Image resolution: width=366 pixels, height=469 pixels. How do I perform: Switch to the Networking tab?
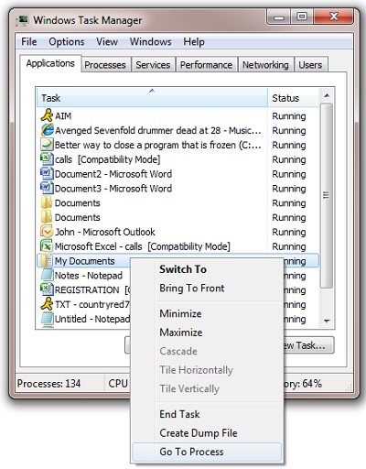click(265, 65)
